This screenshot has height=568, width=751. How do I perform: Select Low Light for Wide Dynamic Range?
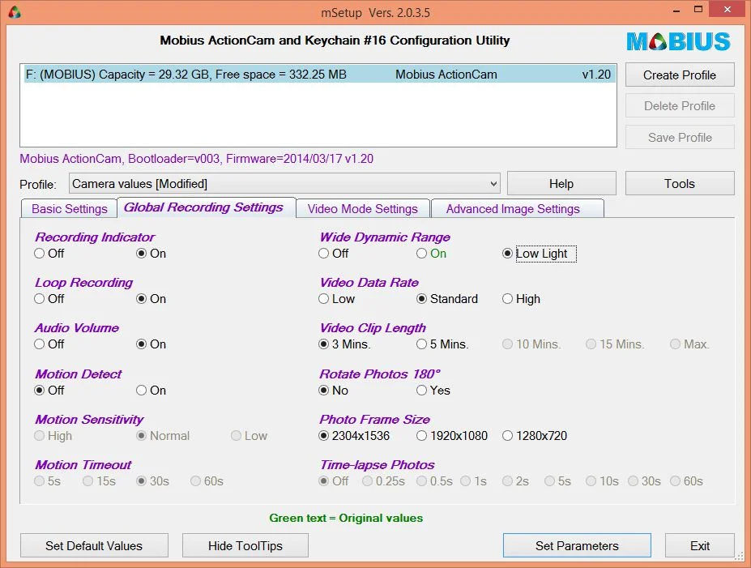click(x=540, y=254)
